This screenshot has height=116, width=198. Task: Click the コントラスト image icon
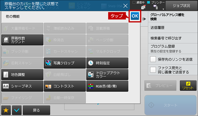click(48, 86)
